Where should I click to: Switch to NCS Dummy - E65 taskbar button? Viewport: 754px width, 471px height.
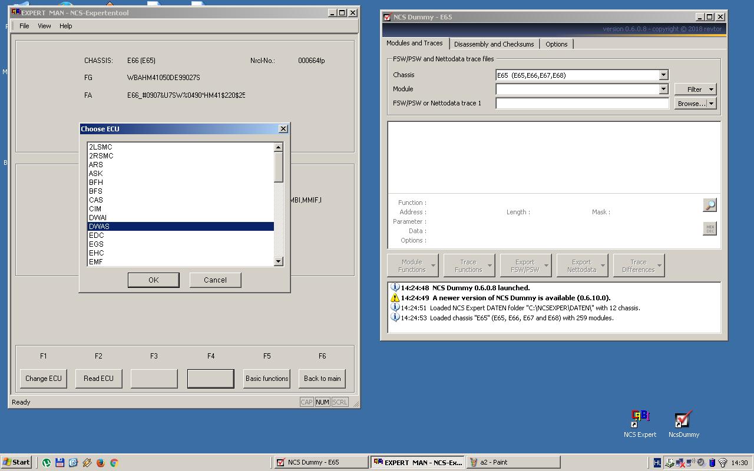click(321, 462)
